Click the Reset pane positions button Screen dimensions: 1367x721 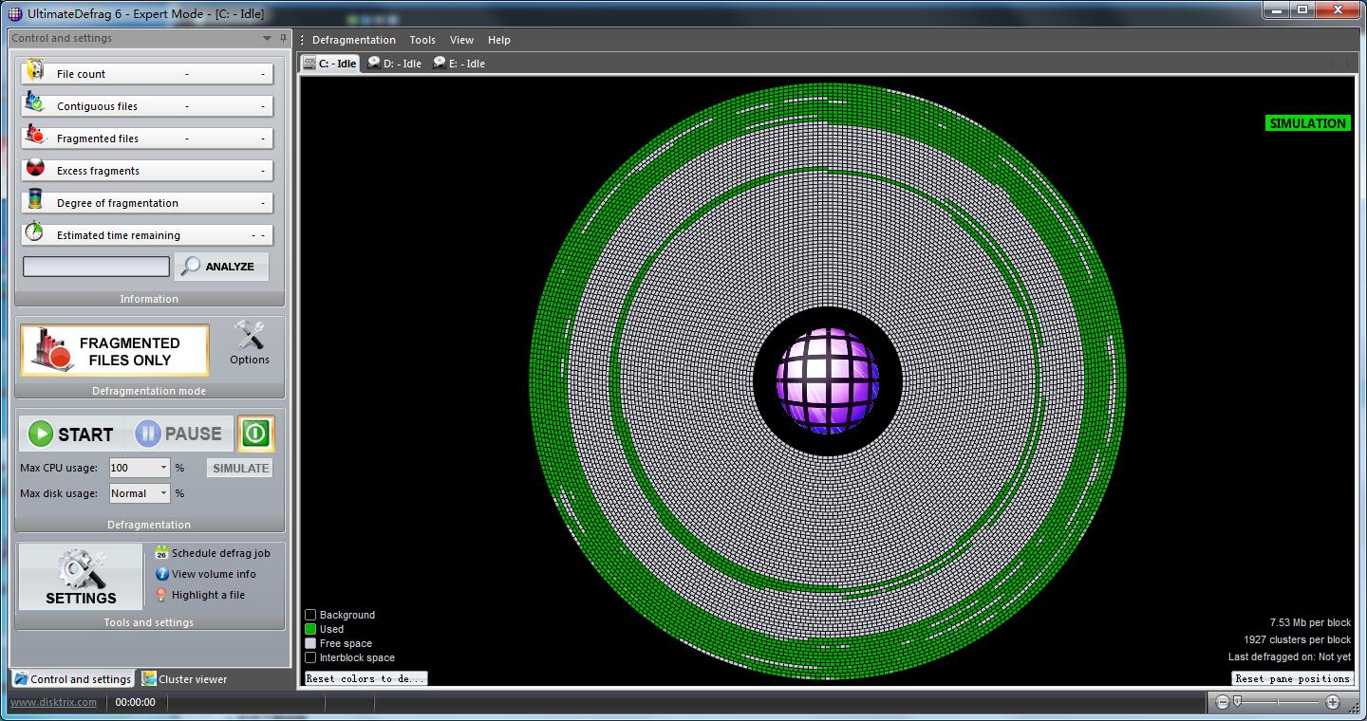pyautogui.click(x=1292, y=678)
